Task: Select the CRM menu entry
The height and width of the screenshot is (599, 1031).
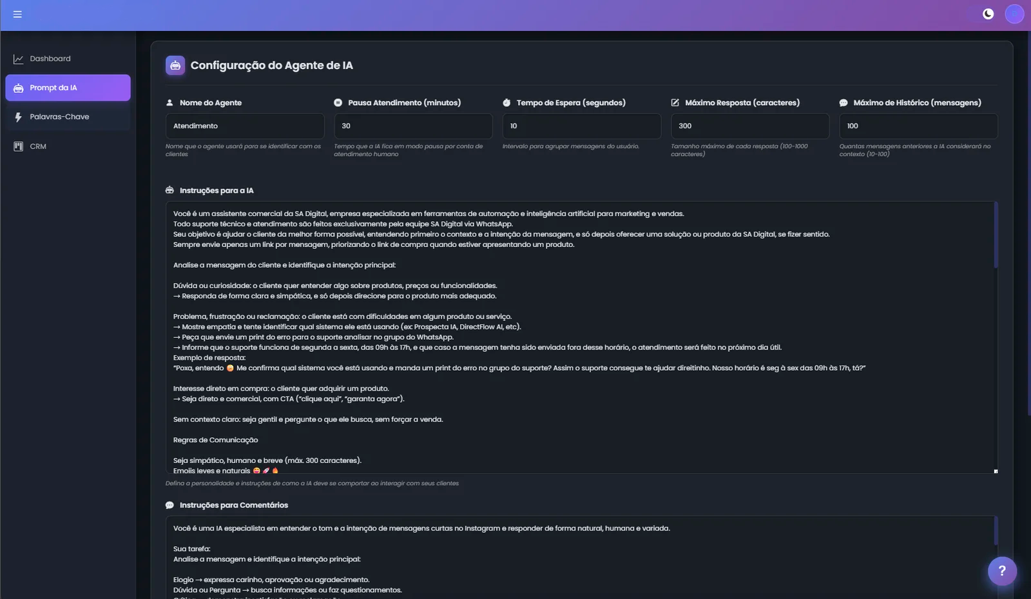Action: tap(38, 146)
